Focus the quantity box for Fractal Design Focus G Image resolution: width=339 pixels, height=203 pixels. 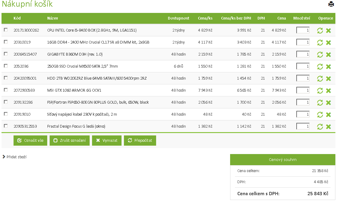303,126
